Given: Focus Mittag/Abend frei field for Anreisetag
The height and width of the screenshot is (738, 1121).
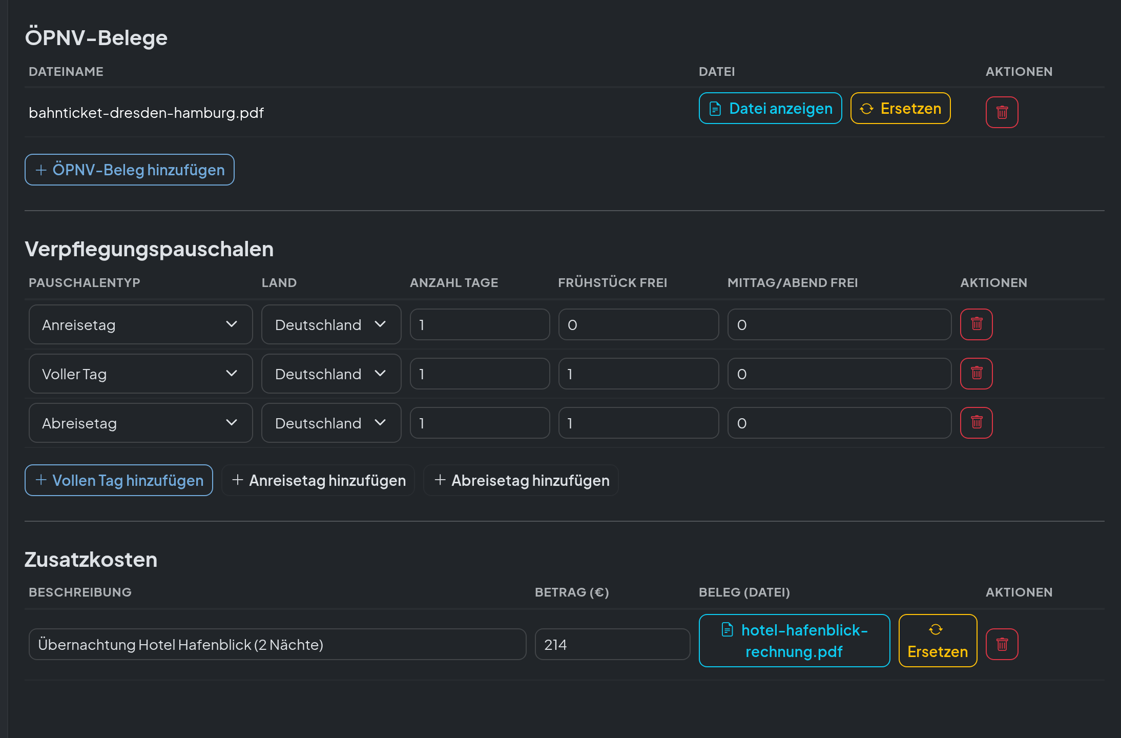Looking at the screenshot, I should click(839, 324).
